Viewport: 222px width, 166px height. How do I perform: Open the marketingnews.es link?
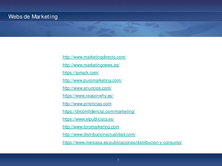click(91, 65)
